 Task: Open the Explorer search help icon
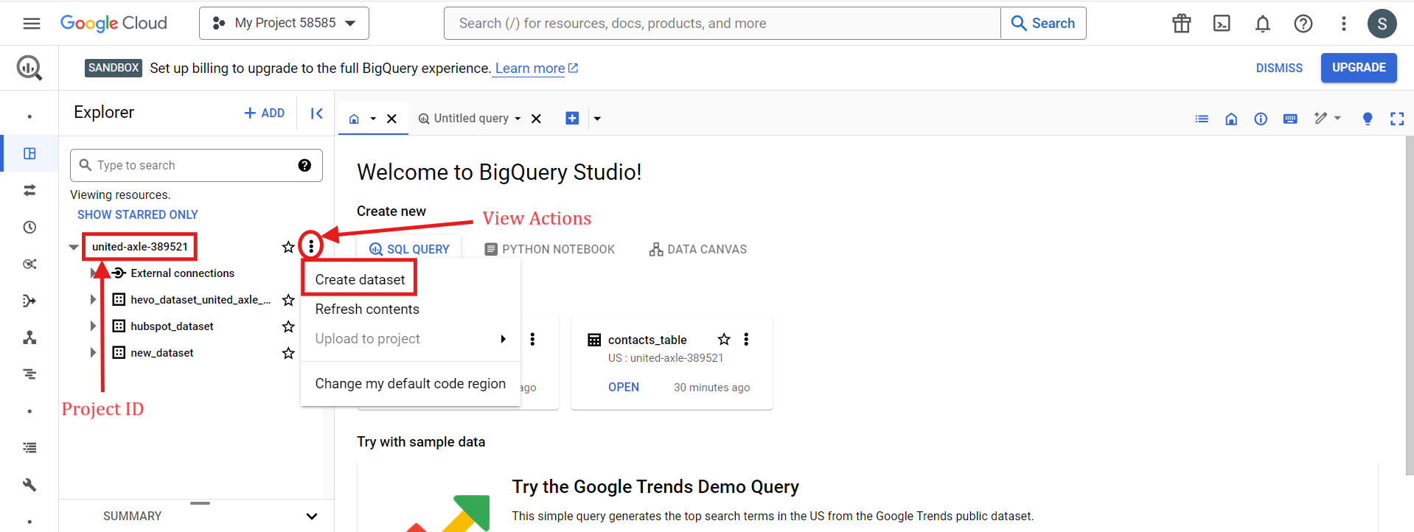[x=304, y=165]
